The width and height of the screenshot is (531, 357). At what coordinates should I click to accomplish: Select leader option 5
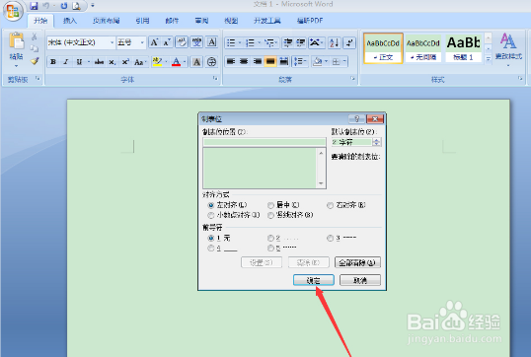point(270,249)
